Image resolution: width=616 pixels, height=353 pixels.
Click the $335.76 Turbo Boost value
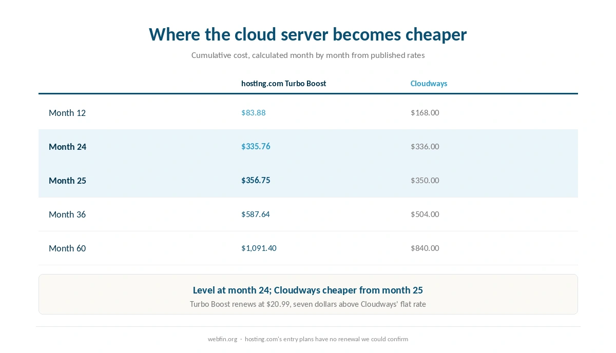pos(256,146)
